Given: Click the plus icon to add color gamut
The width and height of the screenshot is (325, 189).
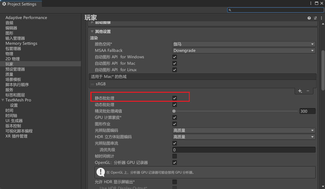Looking at the screenshot, I should tap(300, 91).
